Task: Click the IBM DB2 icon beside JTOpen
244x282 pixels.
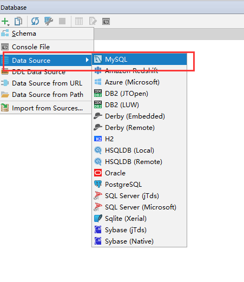Action: click(98, 93)
